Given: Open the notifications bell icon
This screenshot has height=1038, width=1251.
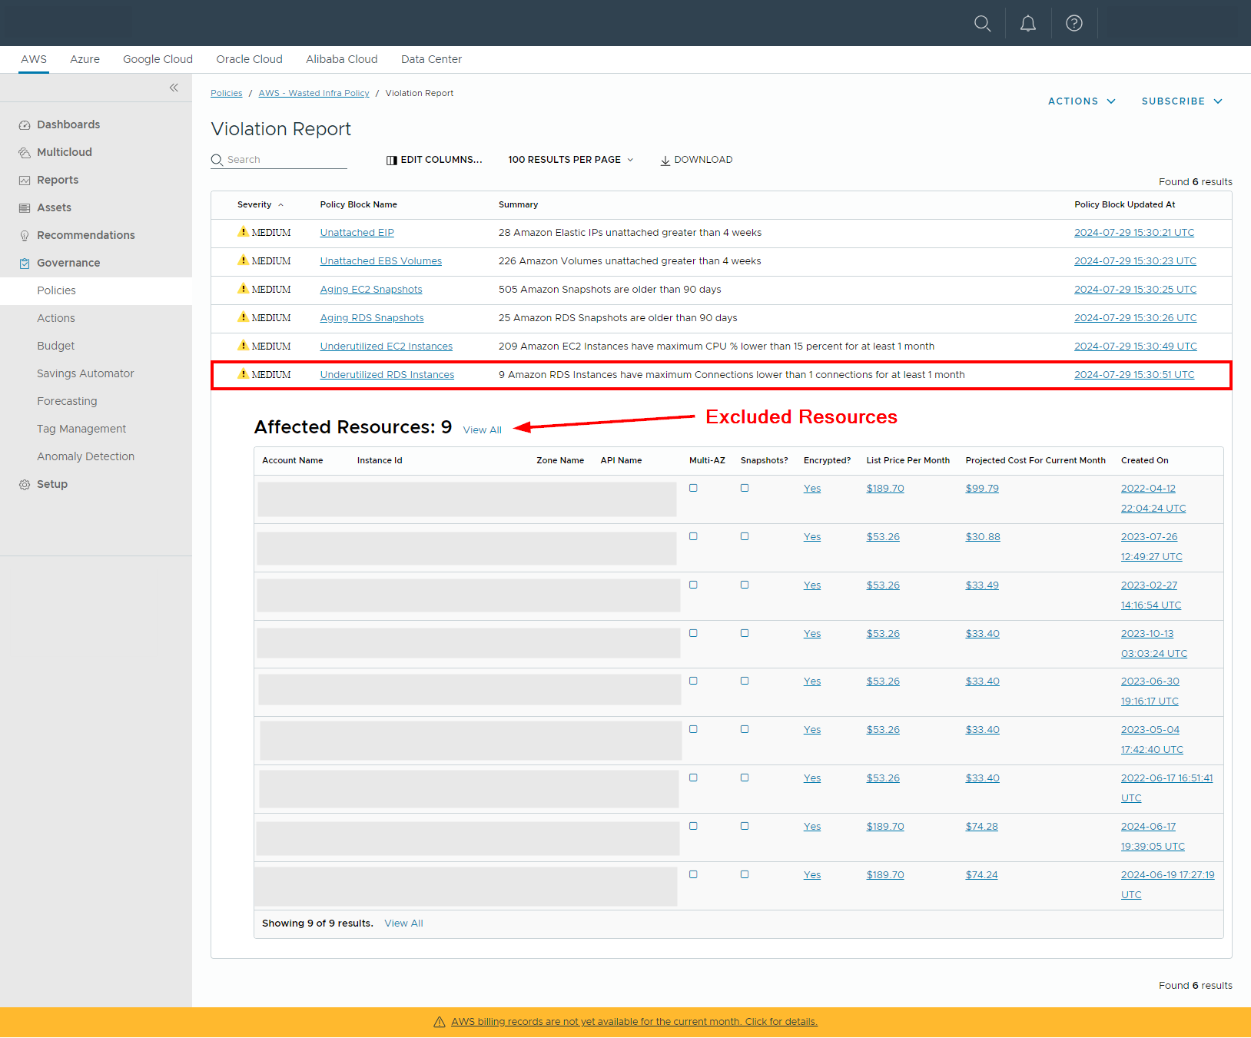Looking at the screenshot, I should (1027, 23).
